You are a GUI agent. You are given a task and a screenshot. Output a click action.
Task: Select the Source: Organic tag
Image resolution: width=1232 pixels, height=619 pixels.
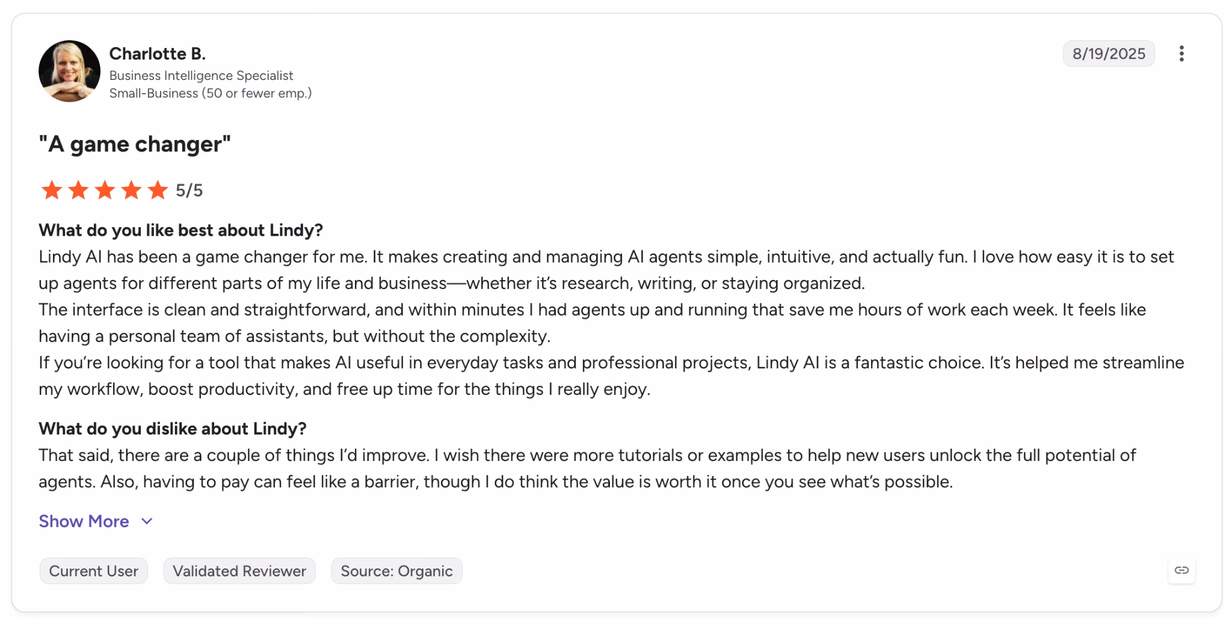pyautogui.click(x=396, y=571)
